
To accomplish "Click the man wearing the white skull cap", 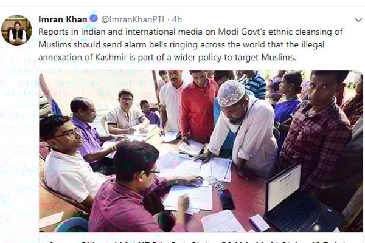I will 242,126.
